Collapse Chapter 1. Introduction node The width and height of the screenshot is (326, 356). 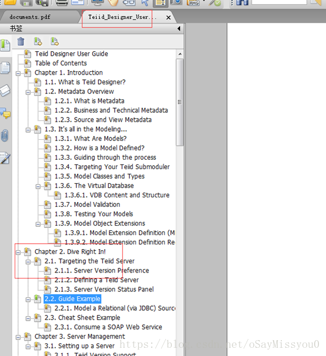[18, 73]
